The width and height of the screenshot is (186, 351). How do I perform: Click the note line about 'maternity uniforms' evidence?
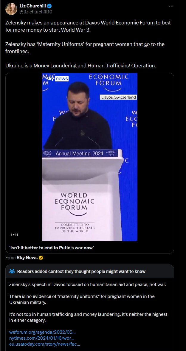tap(82, 299)
